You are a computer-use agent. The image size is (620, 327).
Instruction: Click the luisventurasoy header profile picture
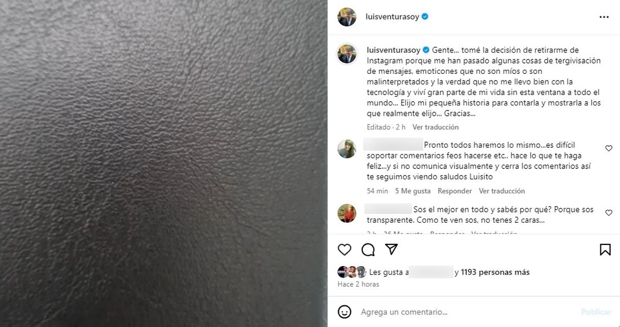coord(347,17)
